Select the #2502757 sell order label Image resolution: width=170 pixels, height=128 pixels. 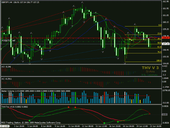pyautogui.click(x=8, y=40)
